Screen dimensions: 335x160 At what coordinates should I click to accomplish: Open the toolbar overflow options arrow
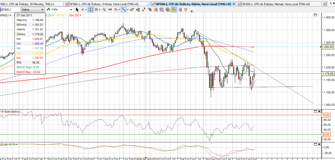point(192,11)
